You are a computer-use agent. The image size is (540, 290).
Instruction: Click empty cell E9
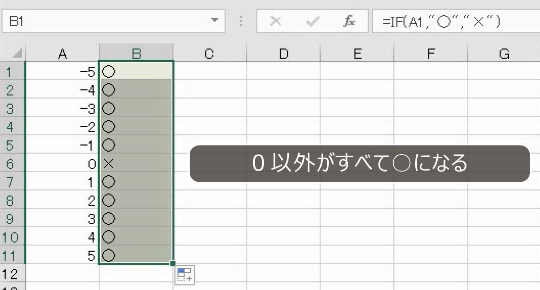(x=357, y=218)
